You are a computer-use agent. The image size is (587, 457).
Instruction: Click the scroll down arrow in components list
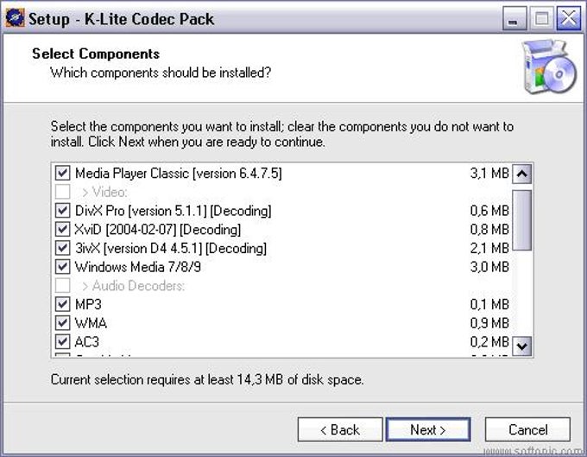point(521,346)
